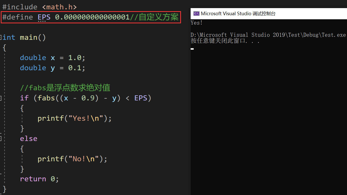
Task: Collapse the int main() code block
Action: tap(1, 38)
